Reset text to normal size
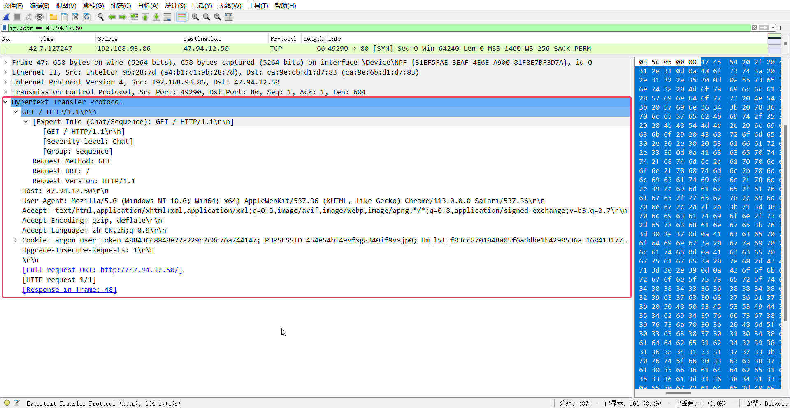This screenshot has height=408, width=790. (x=218, y=17)
